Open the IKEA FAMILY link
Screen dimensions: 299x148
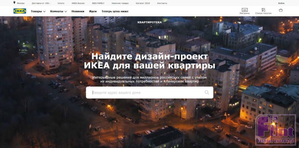click(98, 3)
